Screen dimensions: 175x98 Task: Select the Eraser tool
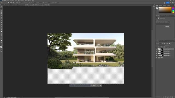point(1,26)
